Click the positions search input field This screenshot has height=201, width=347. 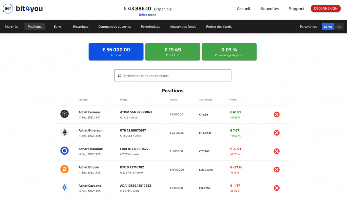point(173,76)
